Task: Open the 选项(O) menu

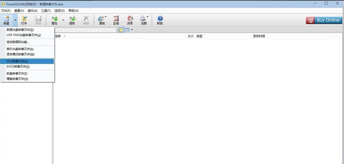Action: click(x=59, y=11)
